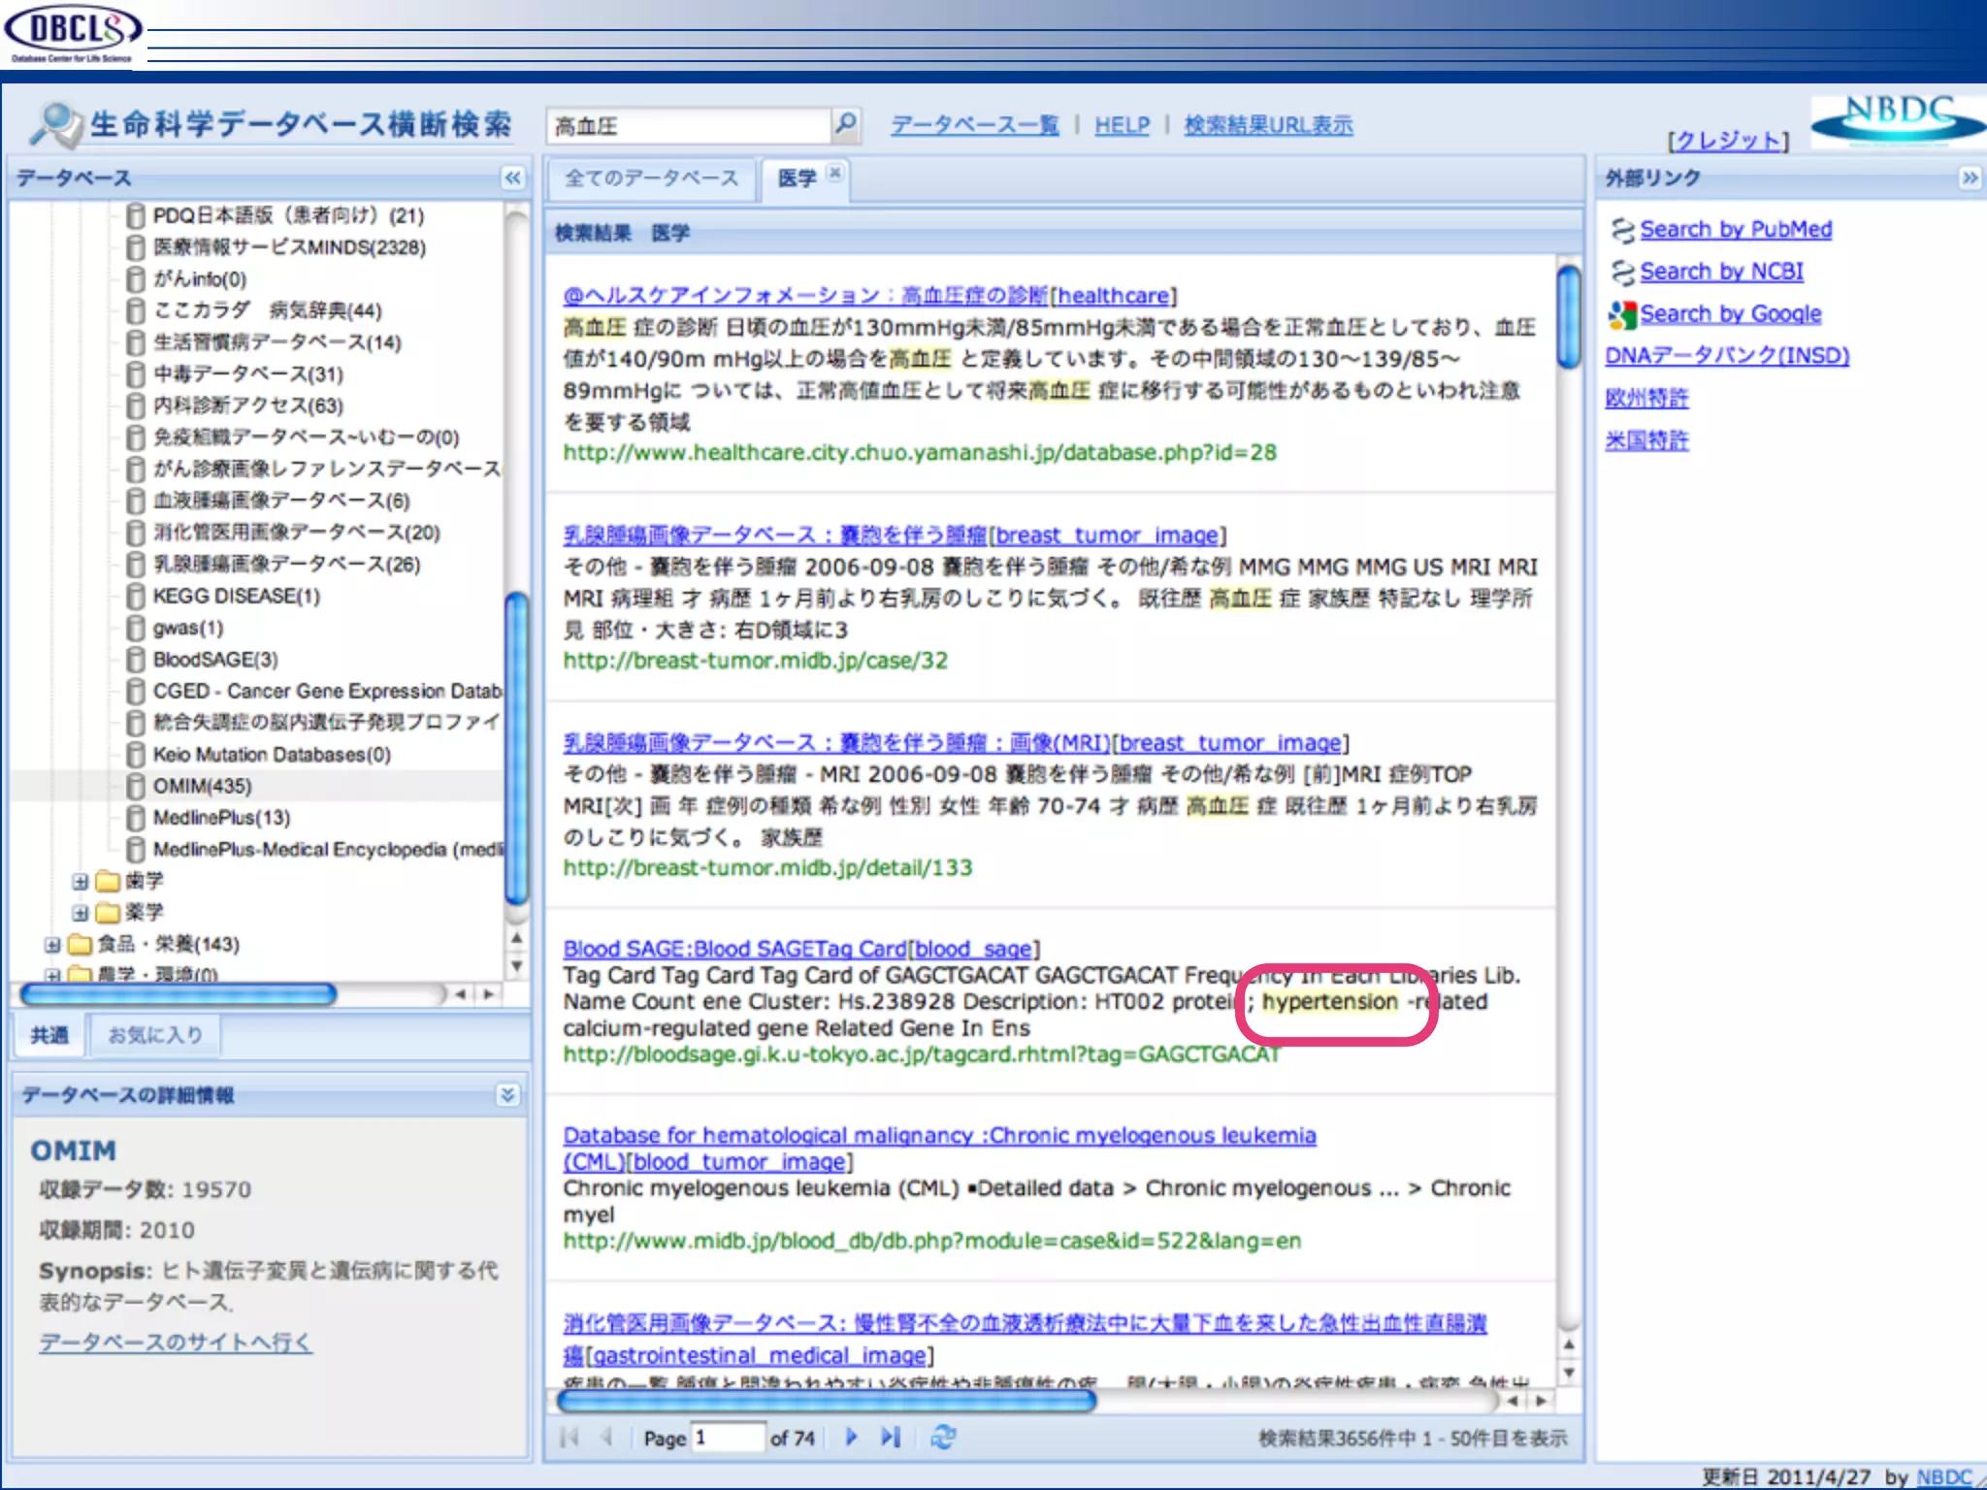Expand the 歯学 folder
The width and height of the screenshot is (1987, 1490).
(x=81, y=881)
